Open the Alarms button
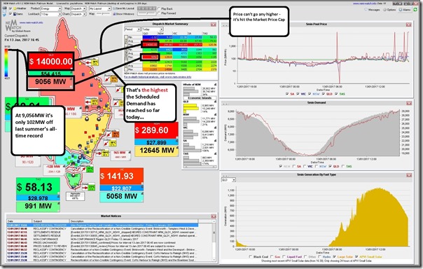 (x=404, y=10)
